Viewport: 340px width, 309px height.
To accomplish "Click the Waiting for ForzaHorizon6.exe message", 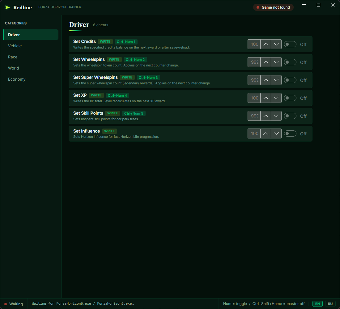I will point(83,303).
